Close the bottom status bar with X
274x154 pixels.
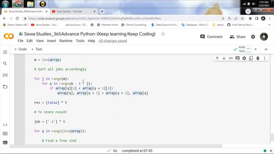tap(271, 151)
